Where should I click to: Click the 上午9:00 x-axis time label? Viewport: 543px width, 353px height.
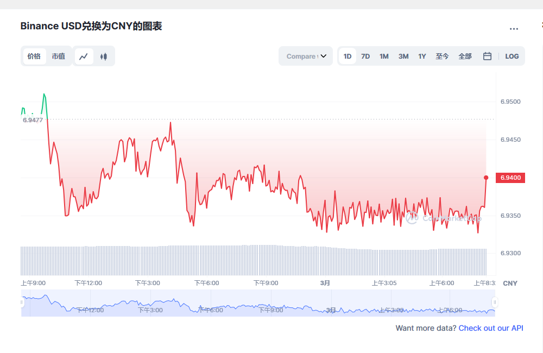point(33,283)
